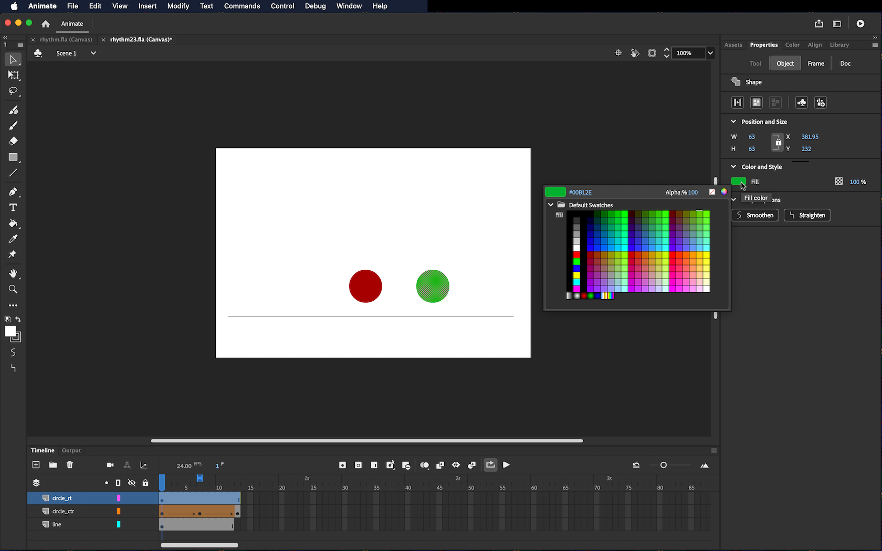882x551 pixels.
Task: Open the stage zoom percentage dropdown
Action: 710,53
